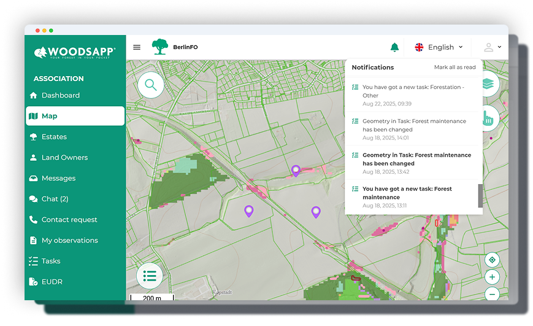Open the Forestation - Other task notification
This screenshot has width=533, height=326.
pos(412,95)
